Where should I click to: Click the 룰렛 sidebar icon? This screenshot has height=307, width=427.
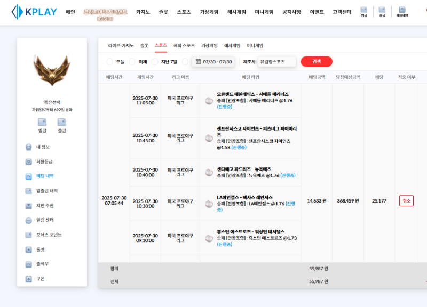[29, 249]
